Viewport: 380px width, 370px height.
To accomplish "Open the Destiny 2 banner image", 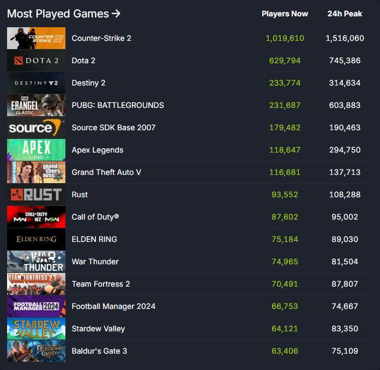I will click(x=36, y=83).
